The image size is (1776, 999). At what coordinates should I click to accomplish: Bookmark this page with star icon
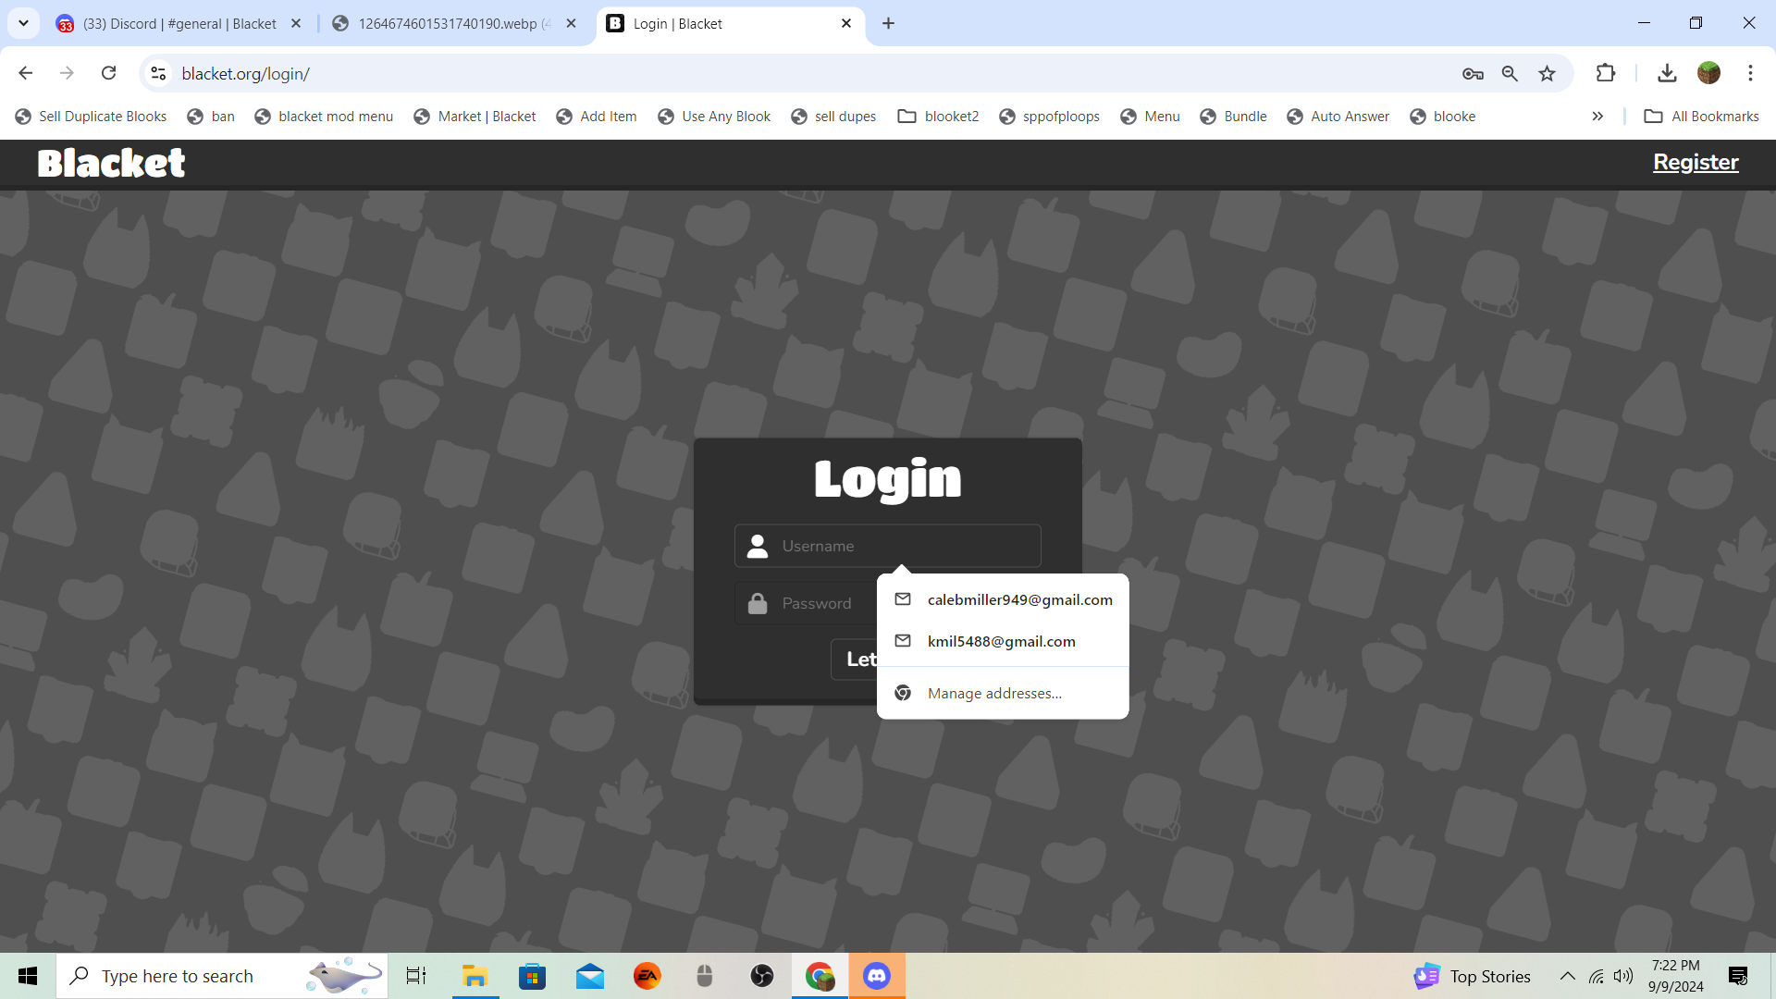tap(1547, 74)
